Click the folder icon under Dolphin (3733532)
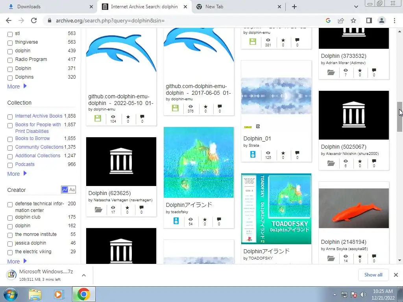 point(331,72)
